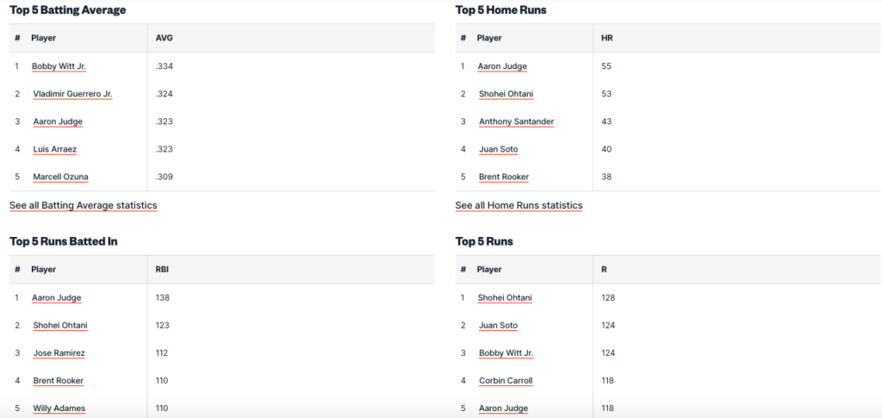The width and height of the screenshot is (882, 418).
Task: Select Juan Soto in Home Runs table
Action: coord(498,149)
